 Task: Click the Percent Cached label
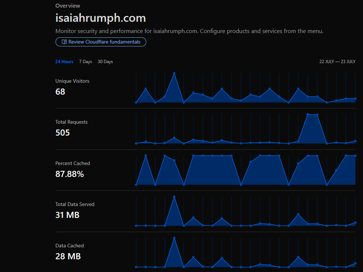pyautogui.click(x=73, y=163)
